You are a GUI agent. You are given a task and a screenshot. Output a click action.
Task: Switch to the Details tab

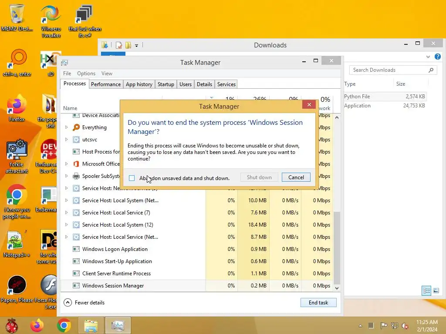coord(205,84)
